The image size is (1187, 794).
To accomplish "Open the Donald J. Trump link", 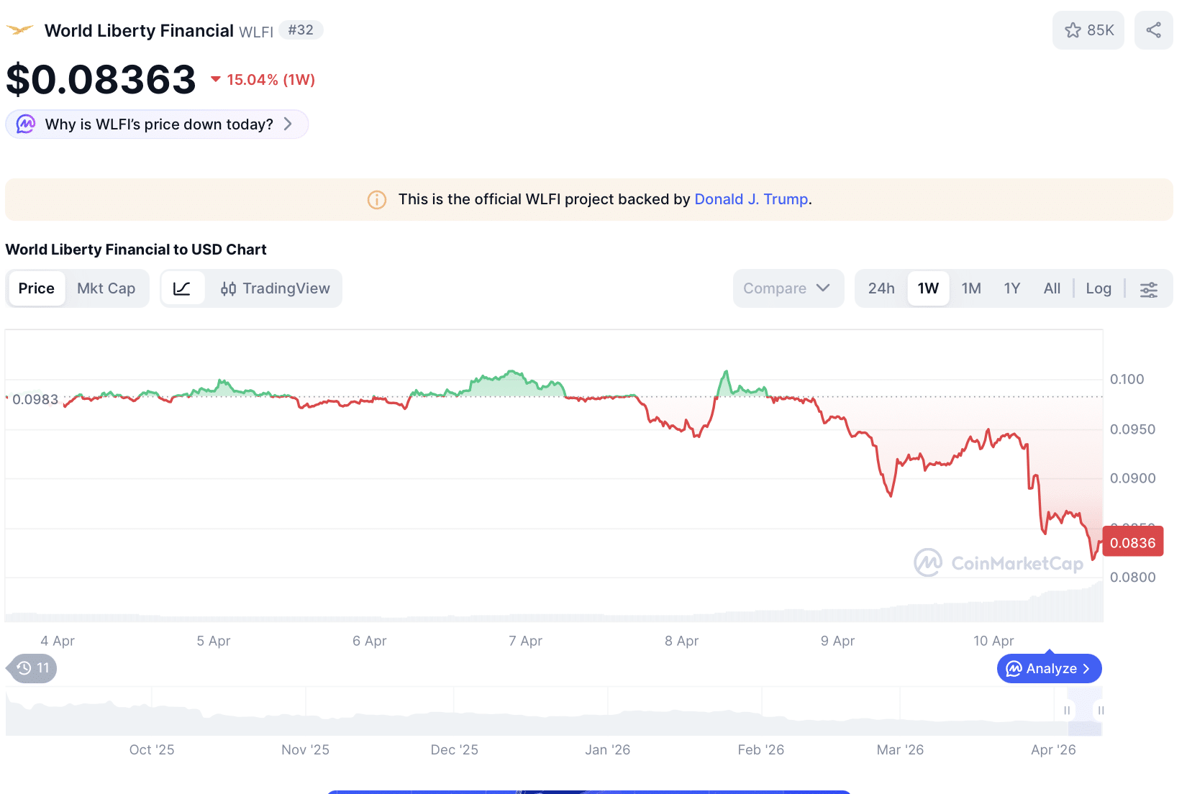I will click(x=751, y=199).
